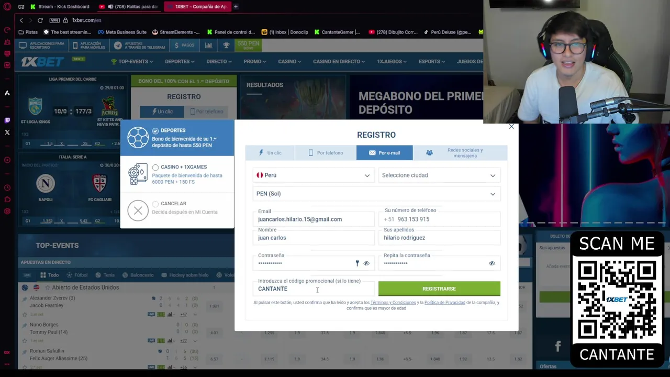Image resolution: width=670 pixels, height=377 pixels.
Task: Open the Seleccione ciudad dropdown
Action: point(439,175)
